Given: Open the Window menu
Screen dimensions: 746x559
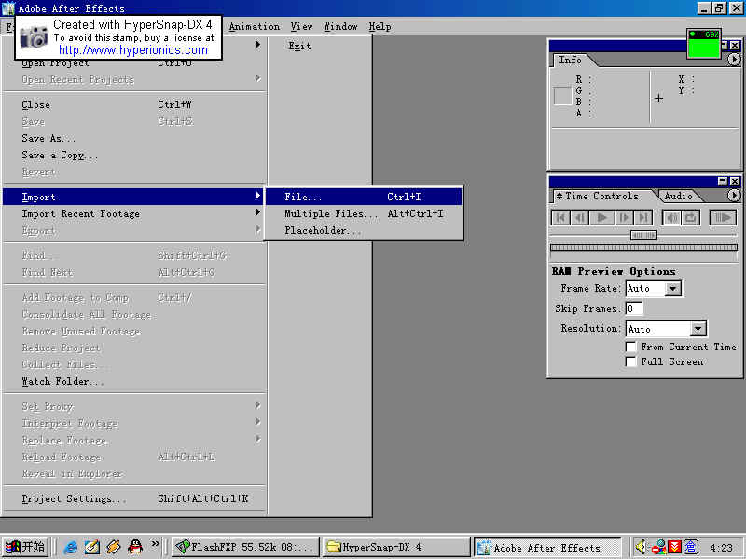Looking at the screenshot, I should [340, 27].
